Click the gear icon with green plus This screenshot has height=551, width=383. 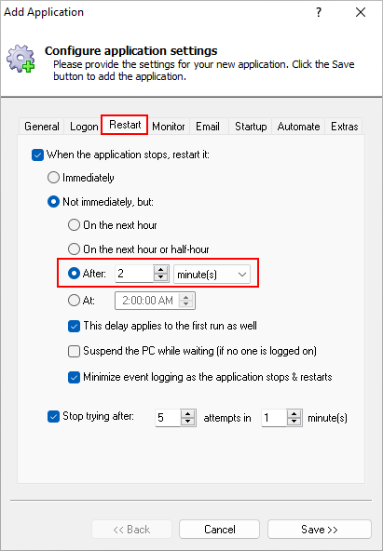tap(21, 59)
